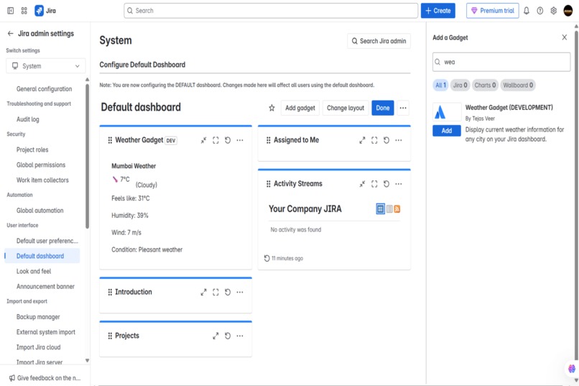Viewport: 579px width, 386px height.
Task: Open Import Jira cloud
Action: [x=38, y=347]
